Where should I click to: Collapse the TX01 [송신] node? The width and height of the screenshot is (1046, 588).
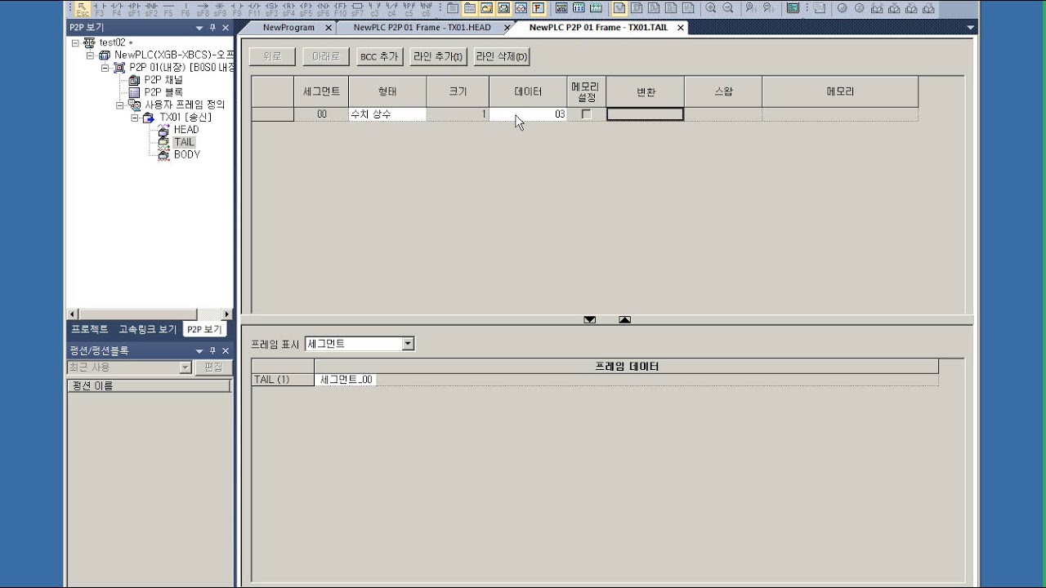(134, 118)
